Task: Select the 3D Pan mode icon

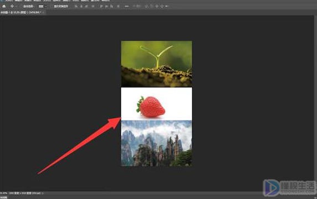Action: [157, 6]
